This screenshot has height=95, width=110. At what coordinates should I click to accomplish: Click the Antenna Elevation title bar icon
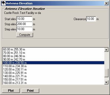click(4, 3)
